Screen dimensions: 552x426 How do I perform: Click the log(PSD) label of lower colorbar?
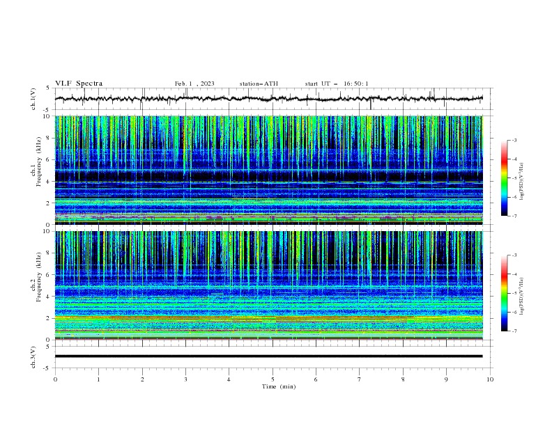pyautogui.click(x=521, y=296)
